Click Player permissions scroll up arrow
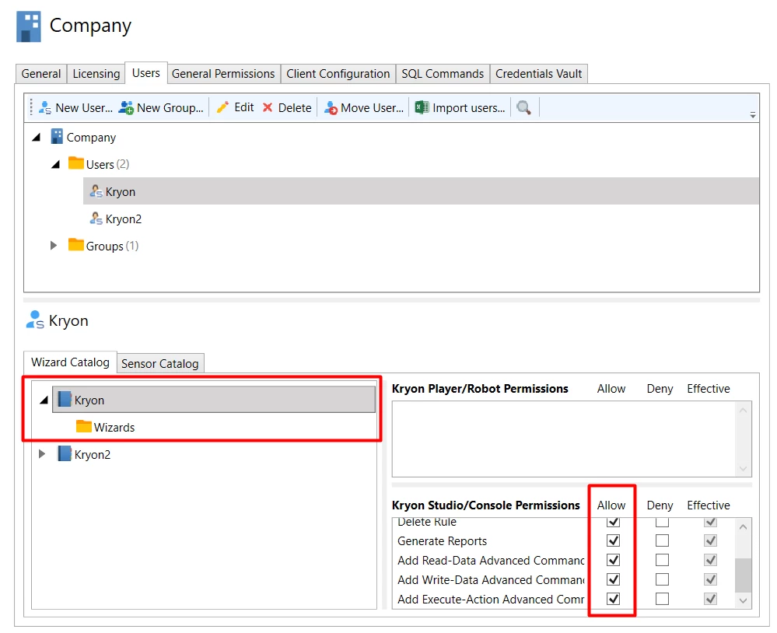This screenshot has height=633, width=777. [743, 410]
